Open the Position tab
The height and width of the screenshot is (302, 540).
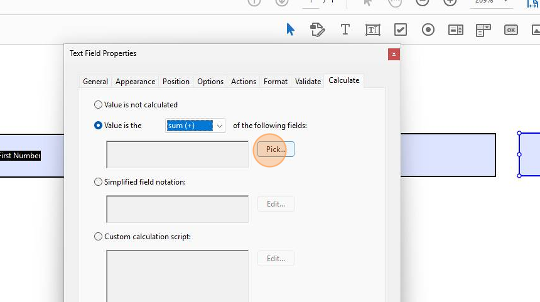click(x=176, y=82)
